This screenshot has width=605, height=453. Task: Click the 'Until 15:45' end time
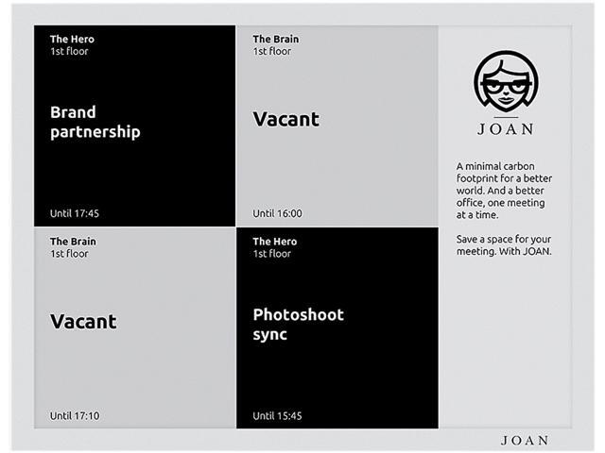[x=277, y=415]
